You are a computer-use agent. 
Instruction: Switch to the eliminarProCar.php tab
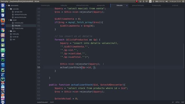[82, 5]
